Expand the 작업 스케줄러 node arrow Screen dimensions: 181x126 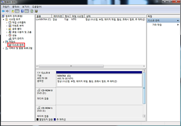7,23
